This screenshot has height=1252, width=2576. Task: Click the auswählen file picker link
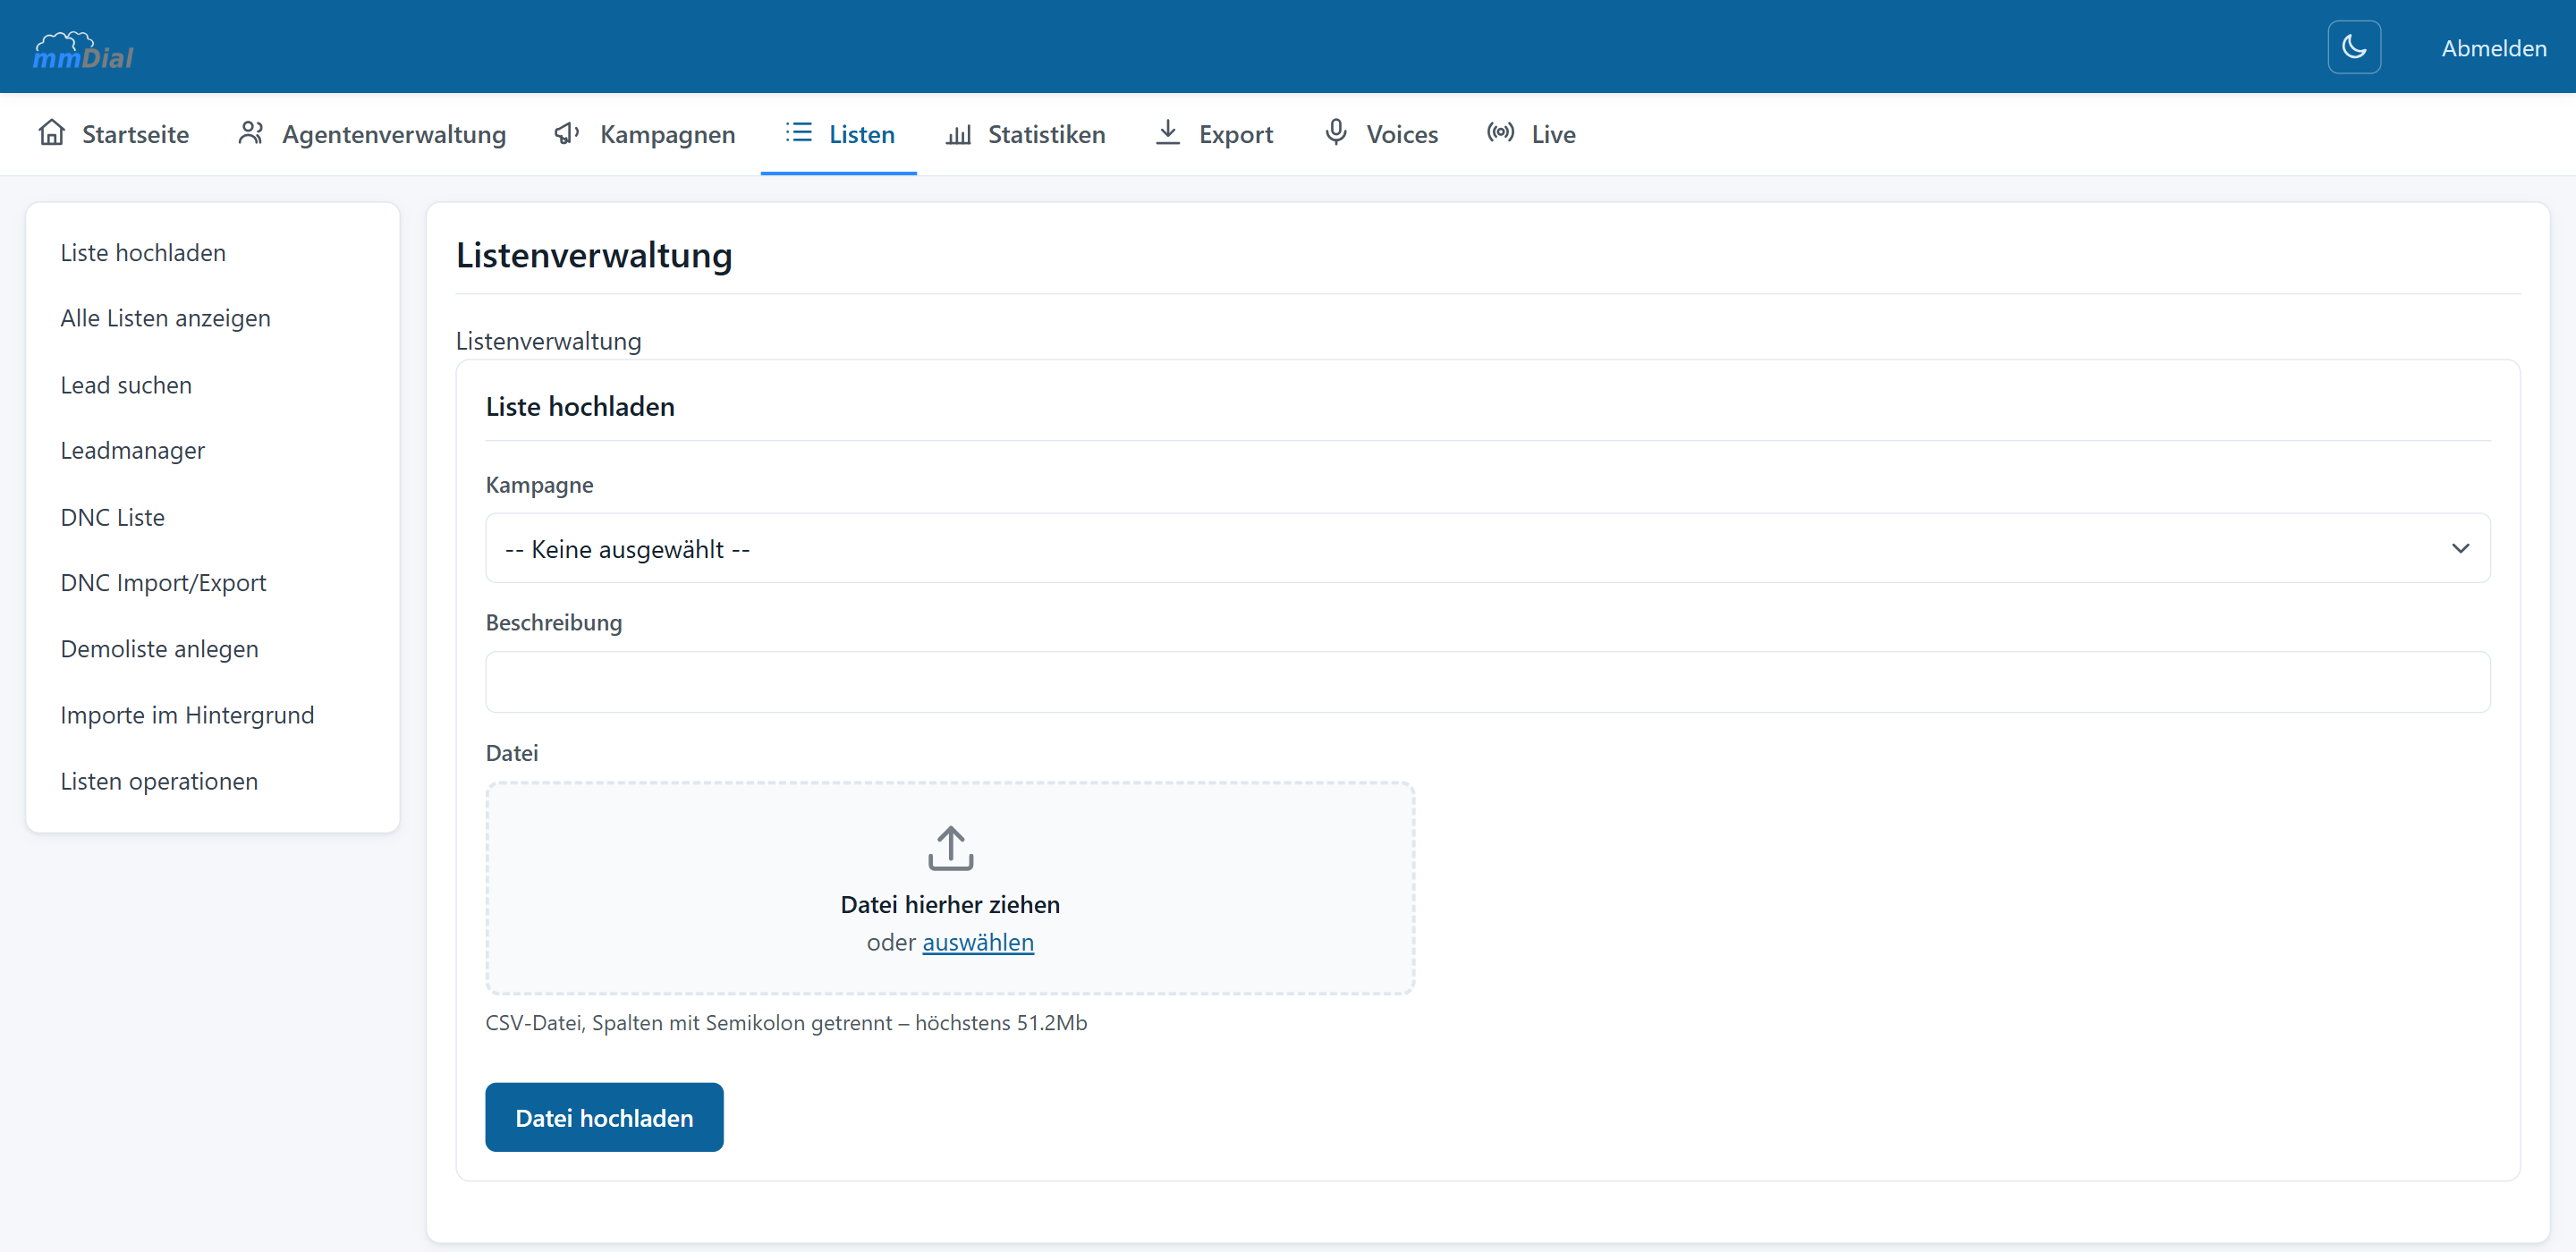pos(978,942)
